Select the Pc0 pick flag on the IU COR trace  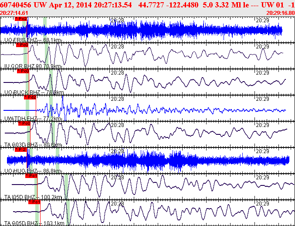(22, 45)
